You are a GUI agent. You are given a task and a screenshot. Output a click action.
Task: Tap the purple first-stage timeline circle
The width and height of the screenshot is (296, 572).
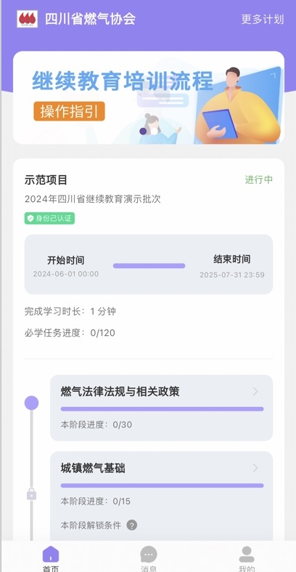click(31, 403)
